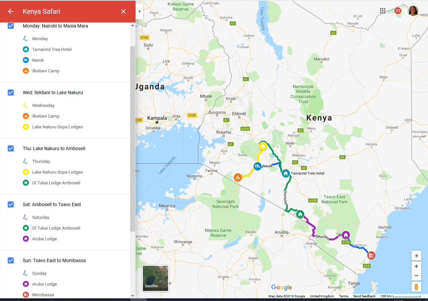The height and width of the screenshot is (301, 428).
Task: Click the teal Tamarind Tree Hotel map marker
Action: [285, 173]
